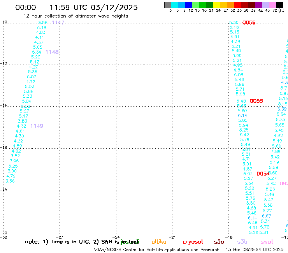Select the 5.79 wave height value

coord(245,140)
